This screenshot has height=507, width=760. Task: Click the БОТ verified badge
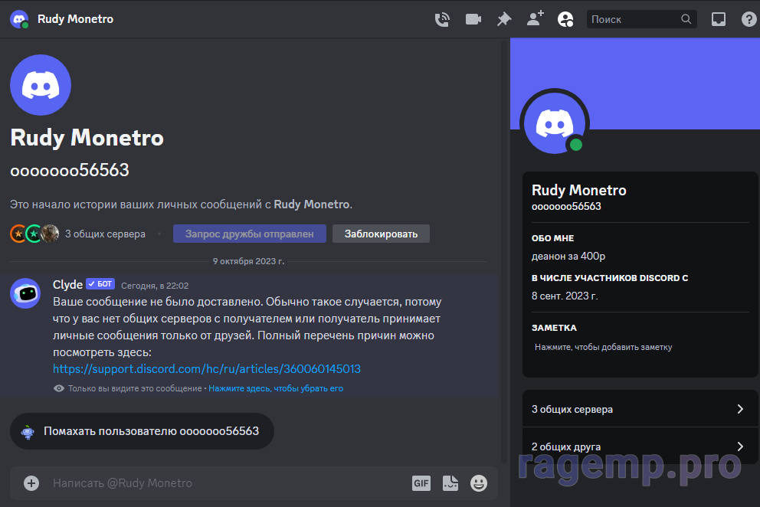(x=100, y=284)
